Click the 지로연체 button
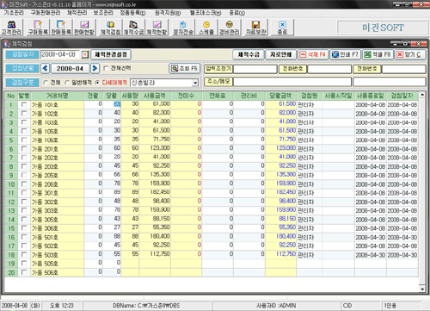 (x=280, y=54)
